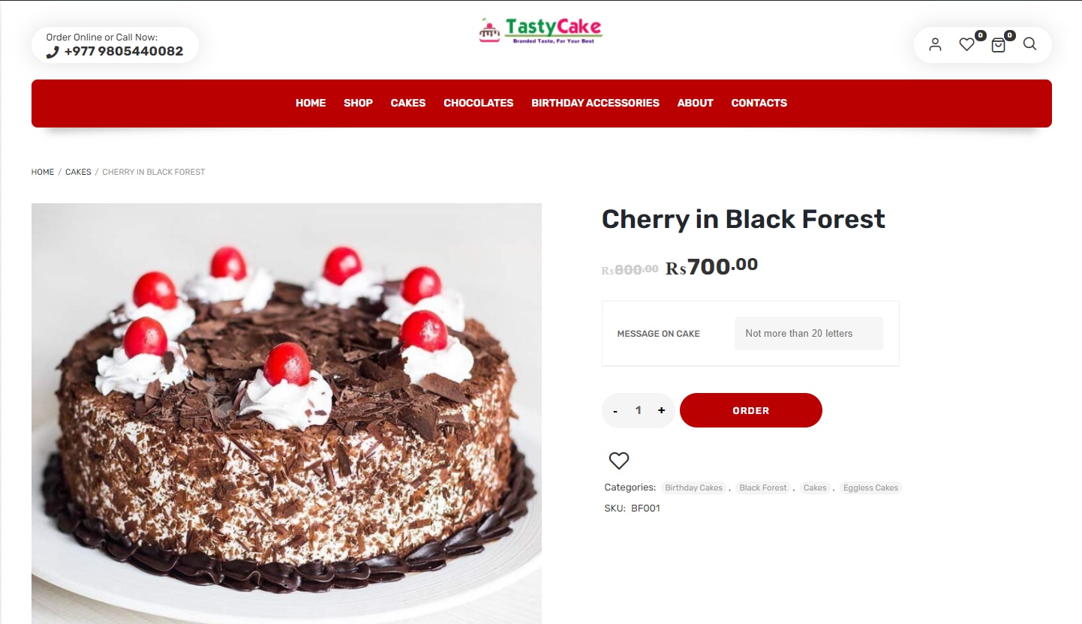Click the red ORDER button

pos(751,410)
